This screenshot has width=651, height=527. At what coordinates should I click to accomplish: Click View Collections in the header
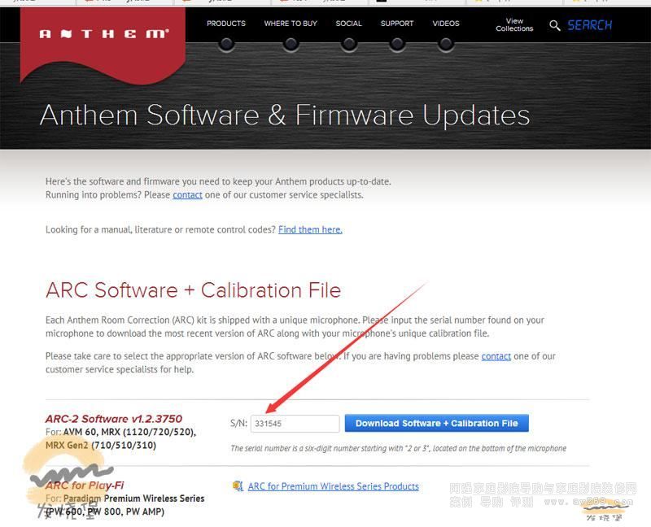tap(514, 25)
